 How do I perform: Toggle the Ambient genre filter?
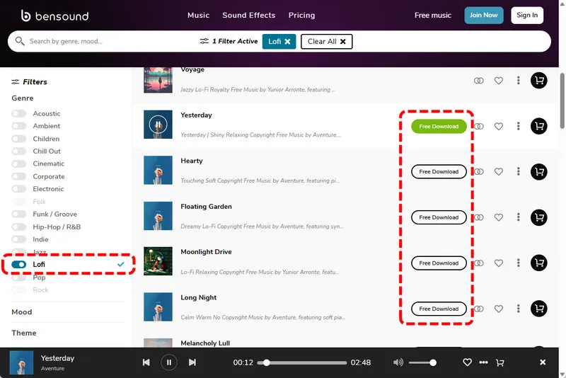coord(19,126)
